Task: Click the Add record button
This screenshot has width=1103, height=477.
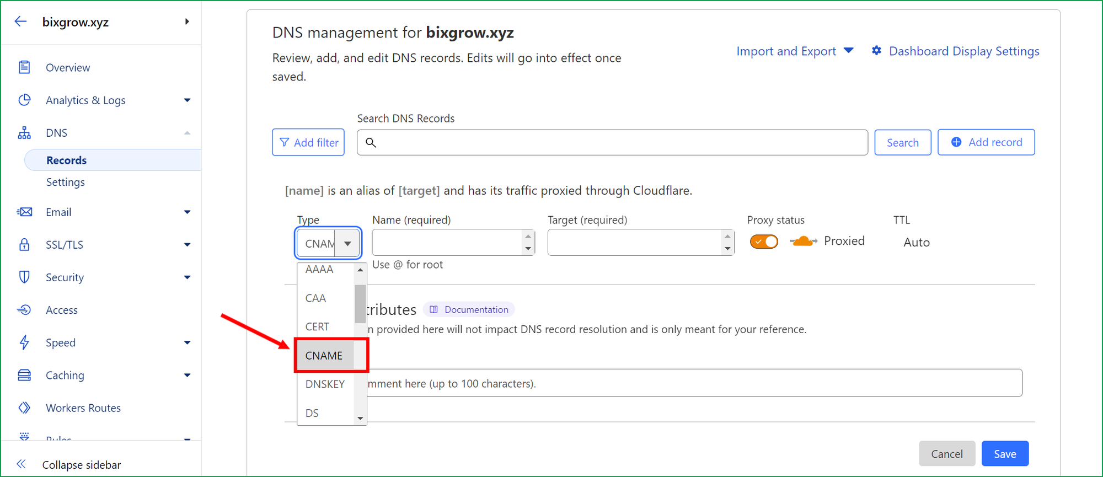Action: pos(986,142)
